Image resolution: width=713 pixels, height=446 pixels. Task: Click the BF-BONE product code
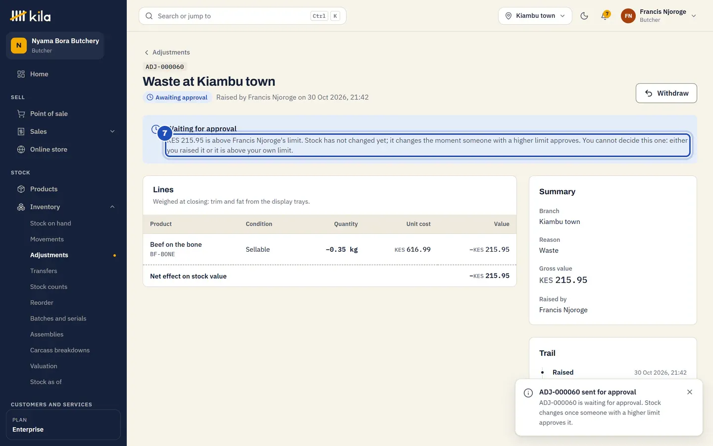pyautogui.click(x=162, y=254)
